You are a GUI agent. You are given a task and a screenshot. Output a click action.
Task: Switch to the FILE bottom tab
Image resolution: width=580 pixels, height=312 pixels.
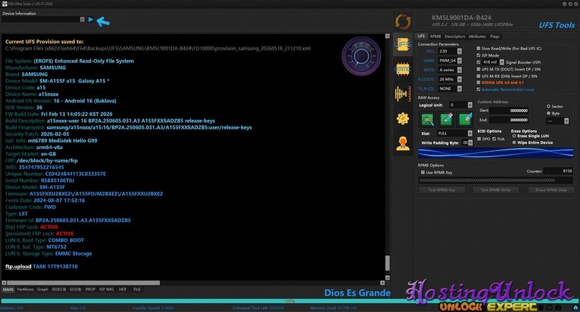137,290
